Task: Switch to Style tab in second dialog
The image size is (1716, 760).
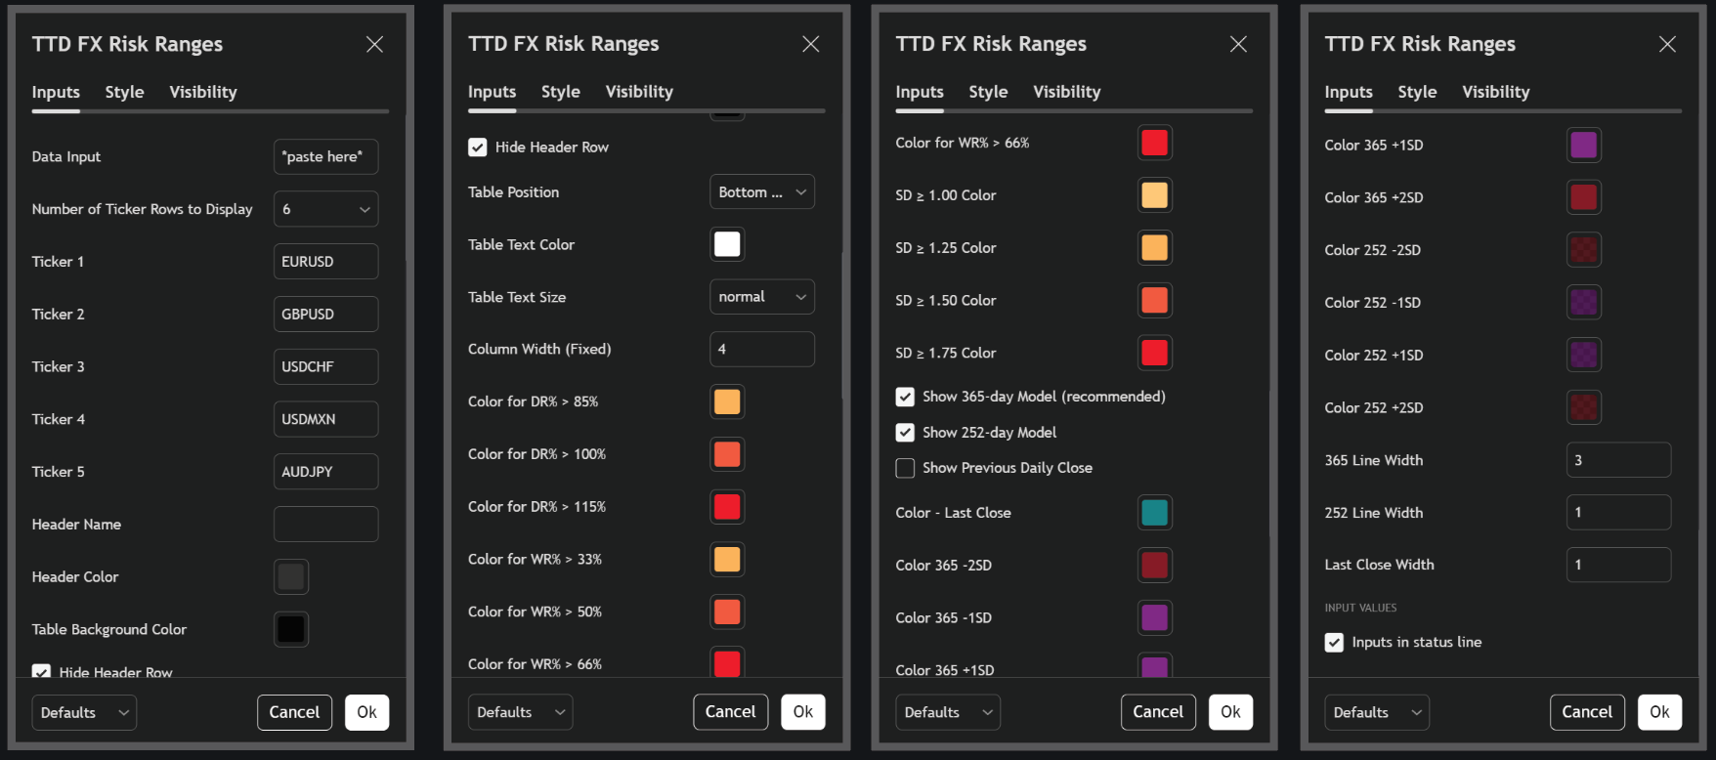Action: click(x=561, y=92)
